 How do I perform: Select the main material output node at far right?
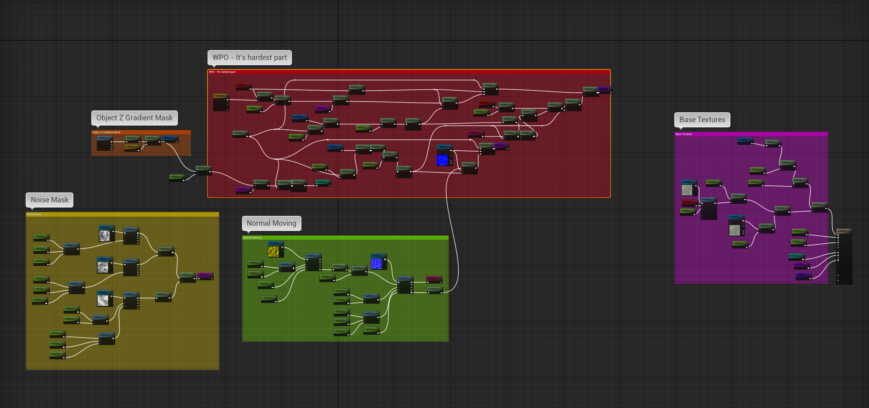coord(844,256)
